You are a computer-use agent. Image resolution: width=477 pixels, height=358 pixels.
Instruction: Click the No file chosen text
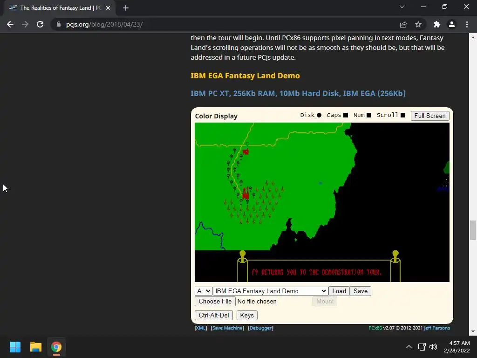coord(257,302)
